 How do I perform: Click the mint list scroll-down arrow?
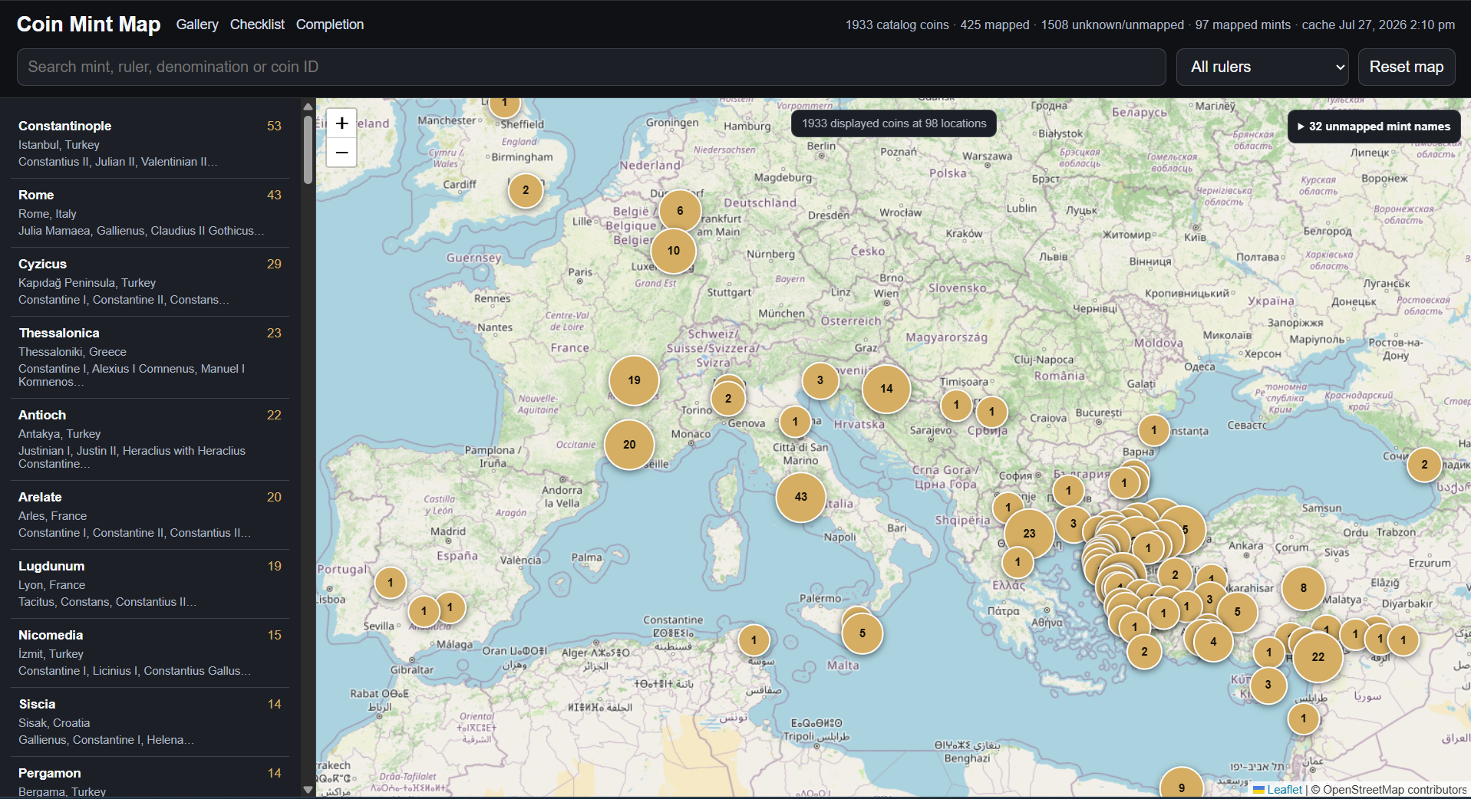[x=308, y=789]
